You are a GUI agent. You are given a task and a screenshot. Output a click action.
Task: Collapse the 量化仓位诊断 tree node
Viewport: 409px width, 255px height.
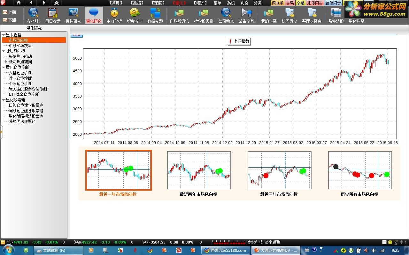click(x=4, y=67)
